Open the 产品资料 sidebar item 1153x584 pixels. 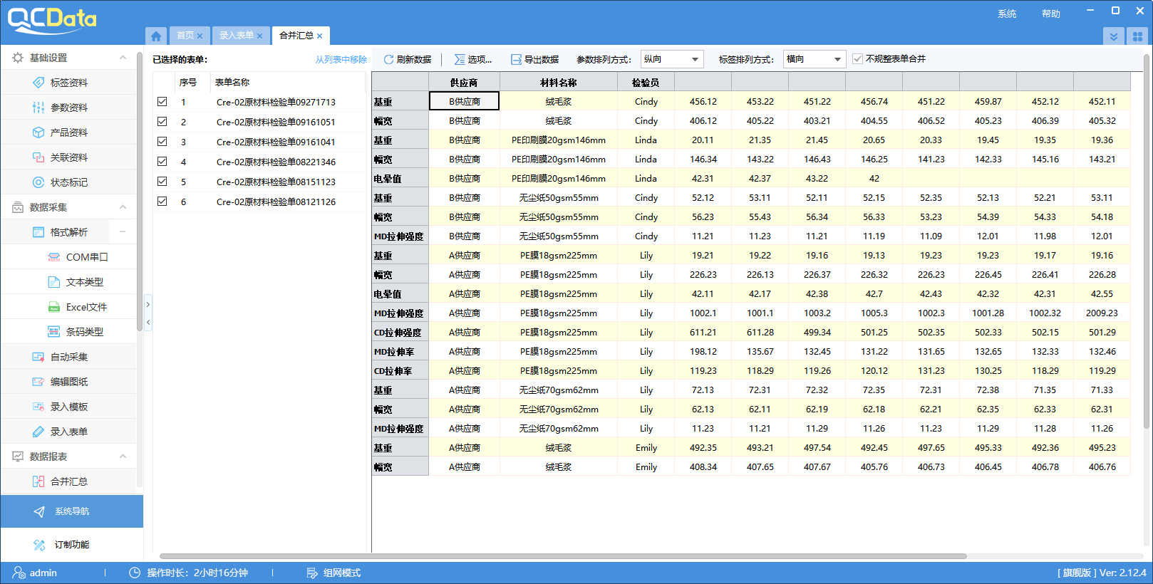[68, 132]
